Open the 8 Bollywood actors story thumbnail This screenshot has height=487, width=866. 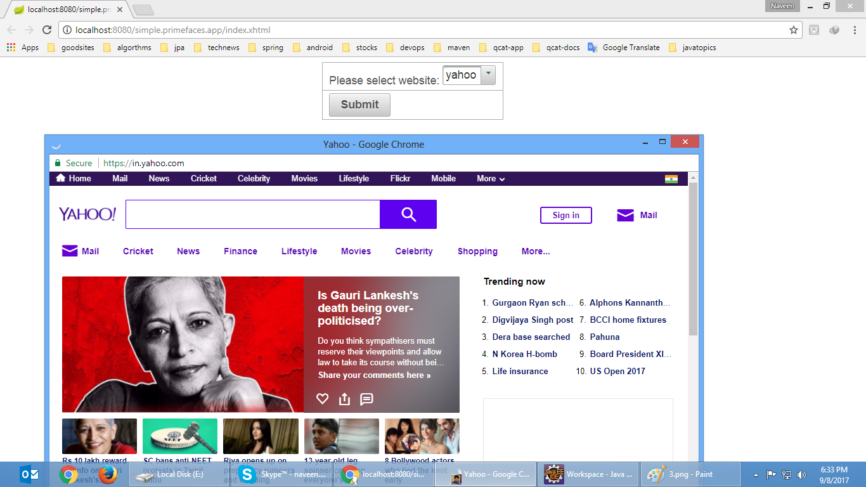pos(422,436)
